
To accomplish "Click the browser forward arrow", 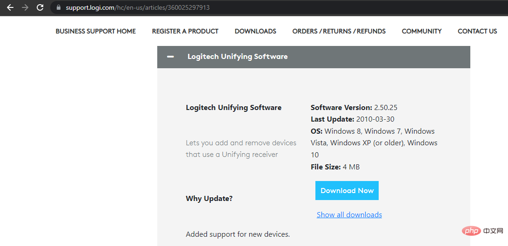I will [x=25, y=7].
